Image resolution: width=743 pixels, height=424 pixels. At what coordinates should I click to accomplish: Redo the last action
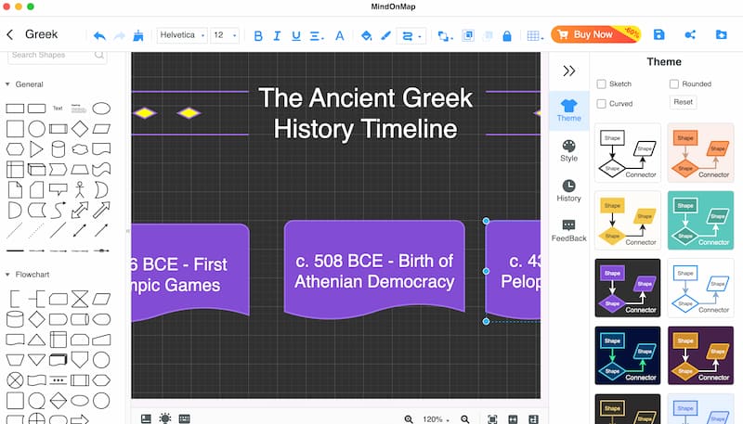(x=120, y=36)
